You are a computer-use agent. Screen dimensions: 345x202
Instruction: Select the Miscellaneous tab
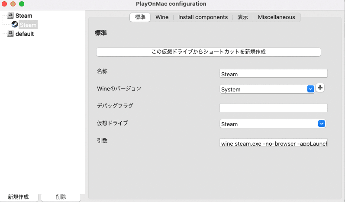pyautogui.click(x=276, y=17)
